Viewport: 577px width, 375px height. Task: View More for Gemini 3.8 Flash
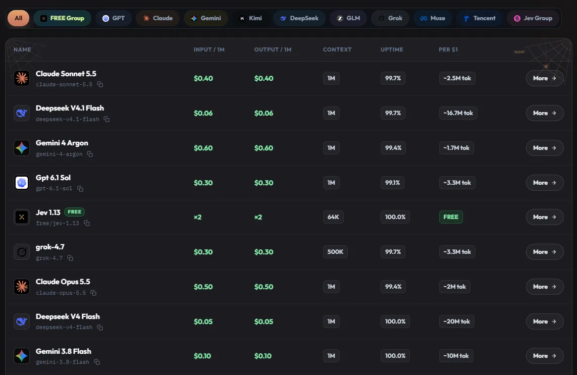[545, 356]
